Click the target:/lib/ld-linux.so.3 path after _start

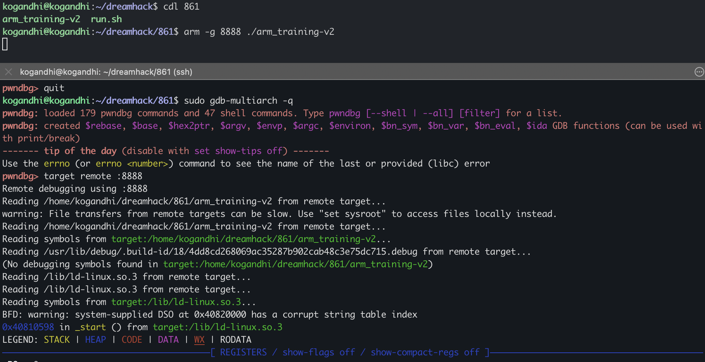click(x=218, y=327)
